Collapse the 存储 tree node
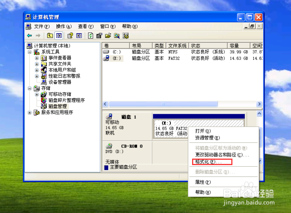 30,88
